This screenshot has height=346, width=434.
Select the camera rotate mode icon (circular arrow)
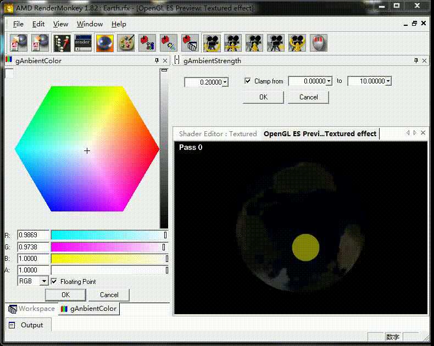(x=212, y=43)
